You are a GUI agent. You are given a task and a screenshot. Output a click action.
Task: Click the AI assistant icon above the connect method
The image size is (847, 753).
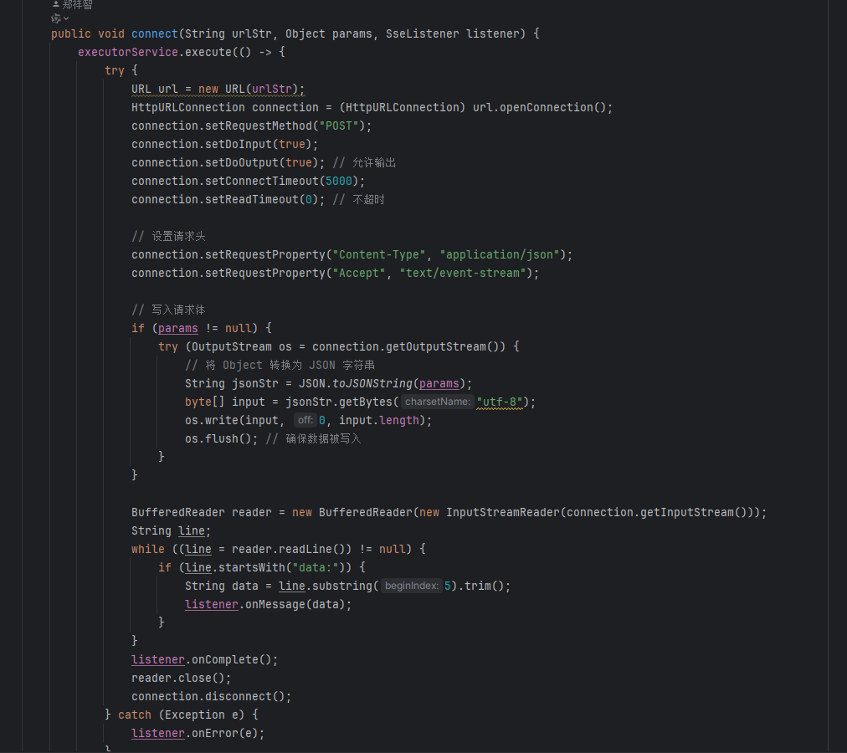point(55,18)
